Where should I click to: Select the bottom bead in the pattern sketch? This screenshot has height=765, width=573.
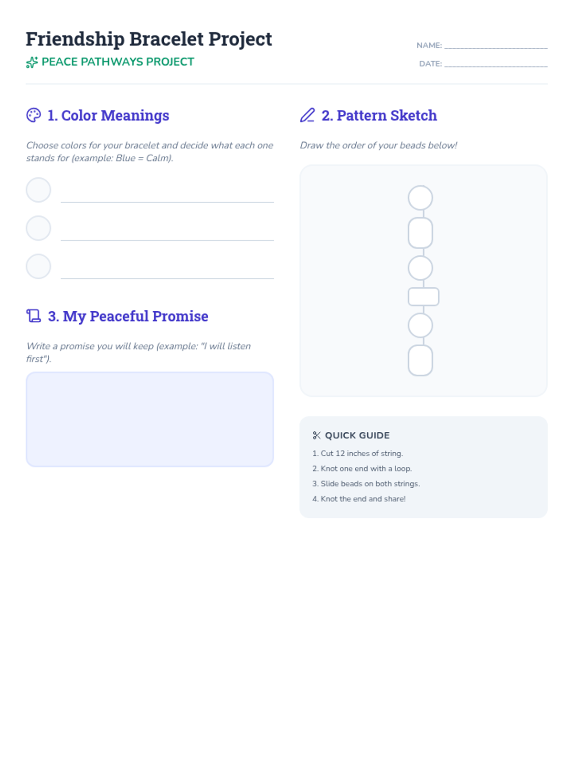pyautogui.click(x=420, y=361)
